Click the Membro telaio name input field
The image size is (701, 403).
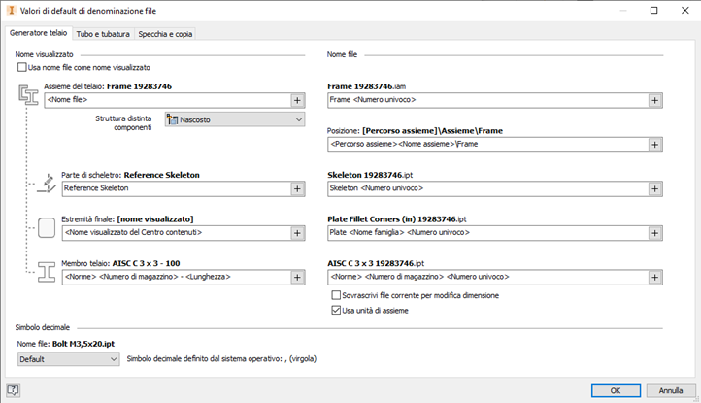175,277
